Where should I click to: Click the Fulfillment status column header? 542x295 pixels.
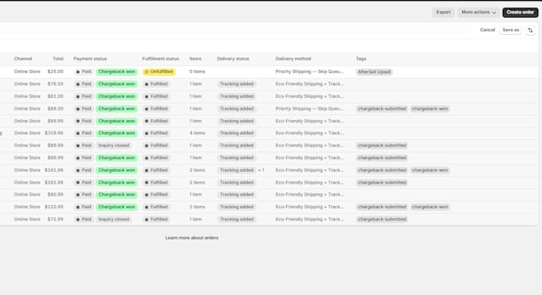[x=161, y=59]
